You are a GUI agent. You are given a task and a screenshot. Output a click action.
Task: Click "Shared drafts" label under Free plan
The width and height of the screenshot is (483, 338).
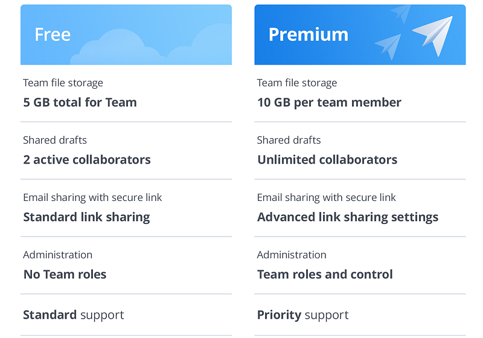coord(55,140)
